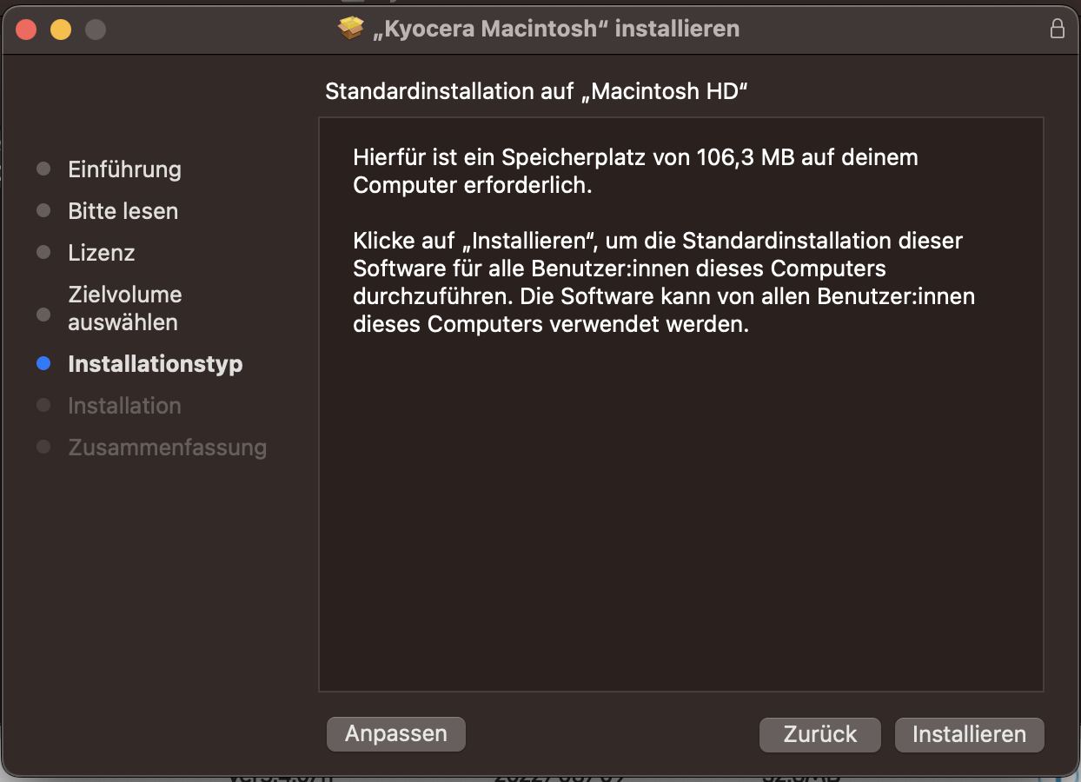Screen dimensions: 1081x782
Task: Click the package box icon in title bar
Action: pyautogui.click(x=350, y=29)
